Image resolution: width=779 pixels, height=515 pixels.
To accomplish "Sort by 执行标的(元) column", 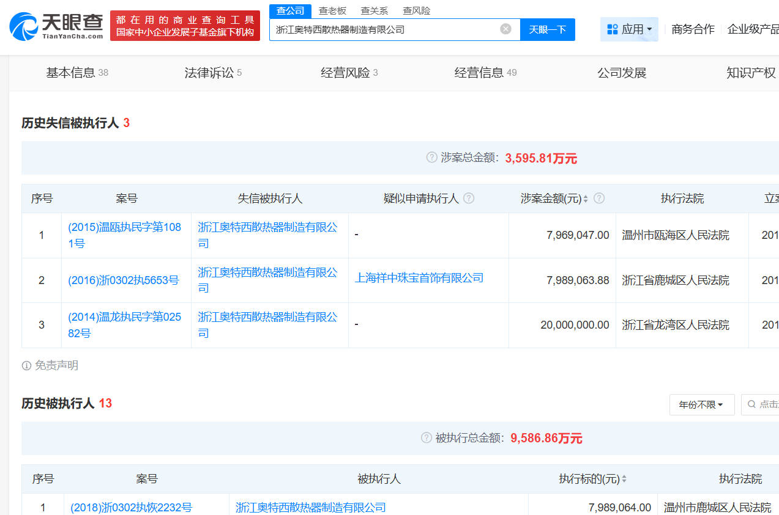I will [x=624, y=480].
